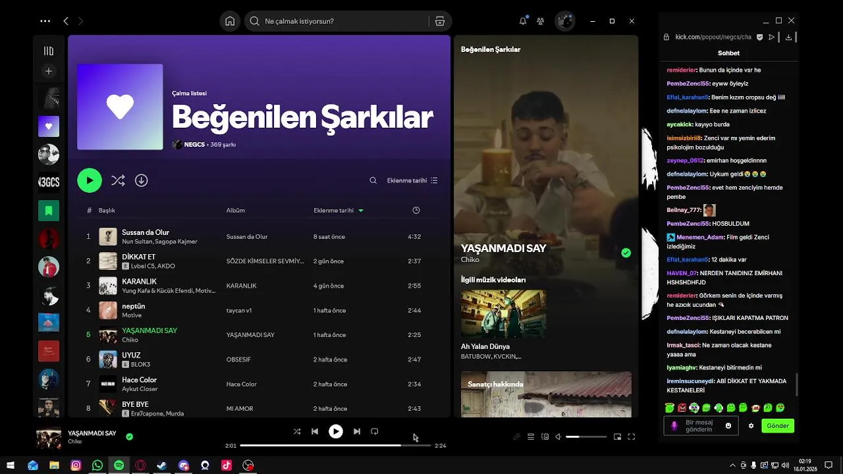Open NEGCS profile link under playlist title

(x=194, y=144)
